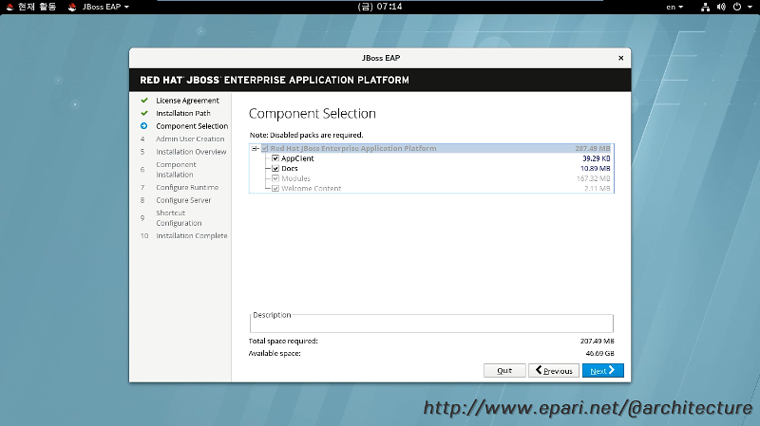Select the Docs row label

tap(290, 169)
